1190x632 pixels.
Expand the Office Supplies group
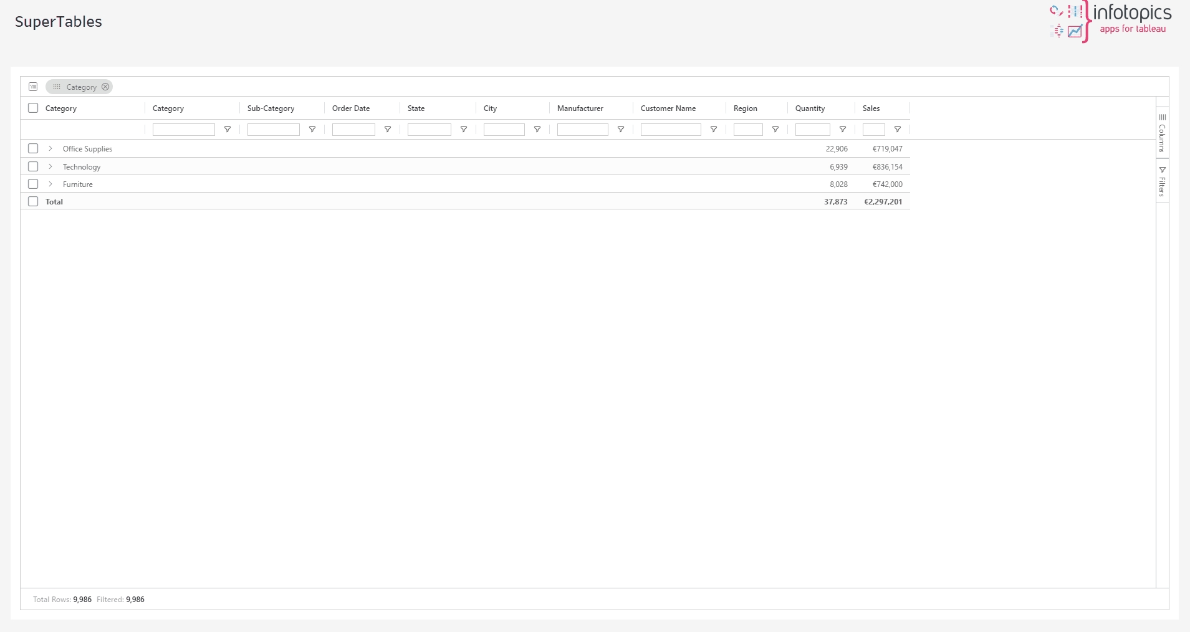pos(50,148)
